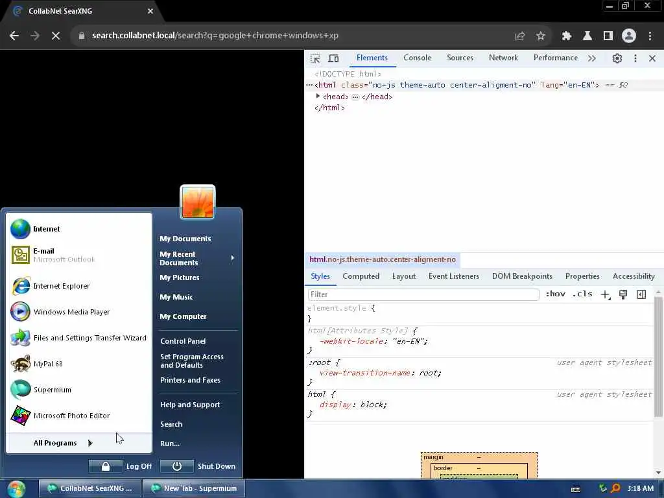The width and height of the screenshot is (664, 498).
Task: Show more DevTools tabs chevron
Action: [591, 58]
